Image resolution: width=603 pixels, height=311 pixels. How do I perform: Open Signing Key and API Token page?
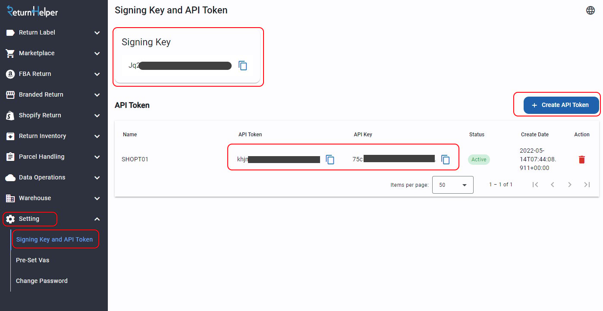click(54, 239)
